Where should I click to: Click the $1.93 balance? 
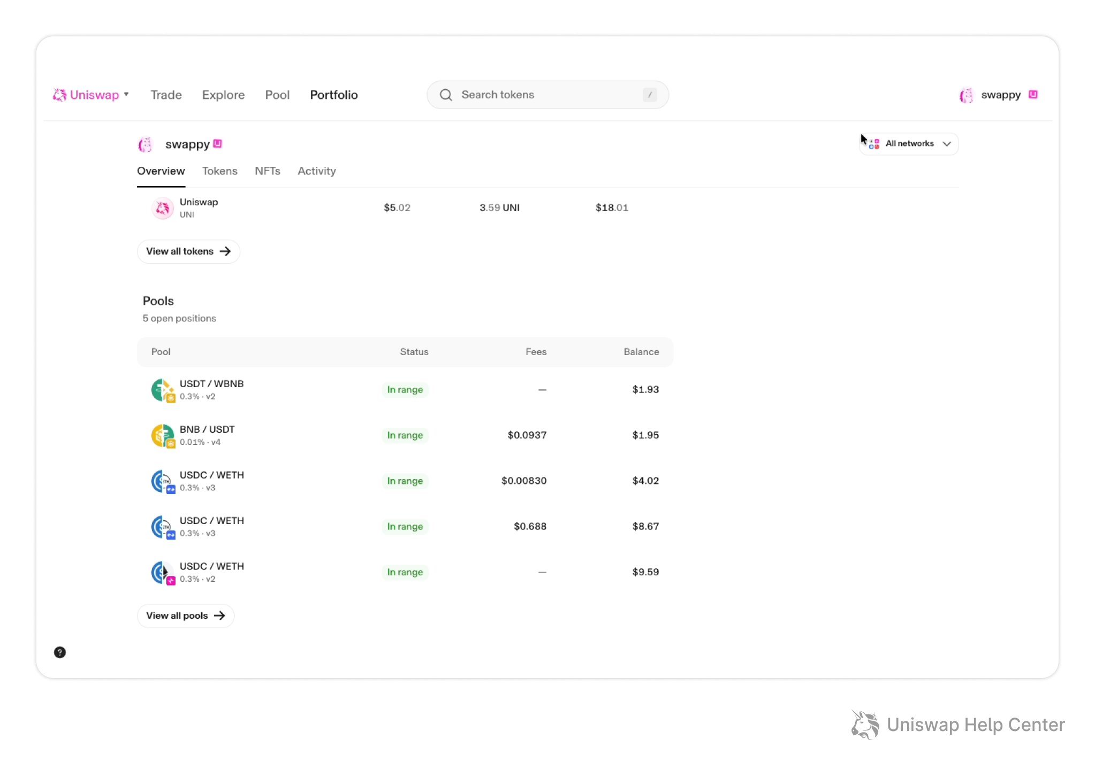tap(645, 390)
